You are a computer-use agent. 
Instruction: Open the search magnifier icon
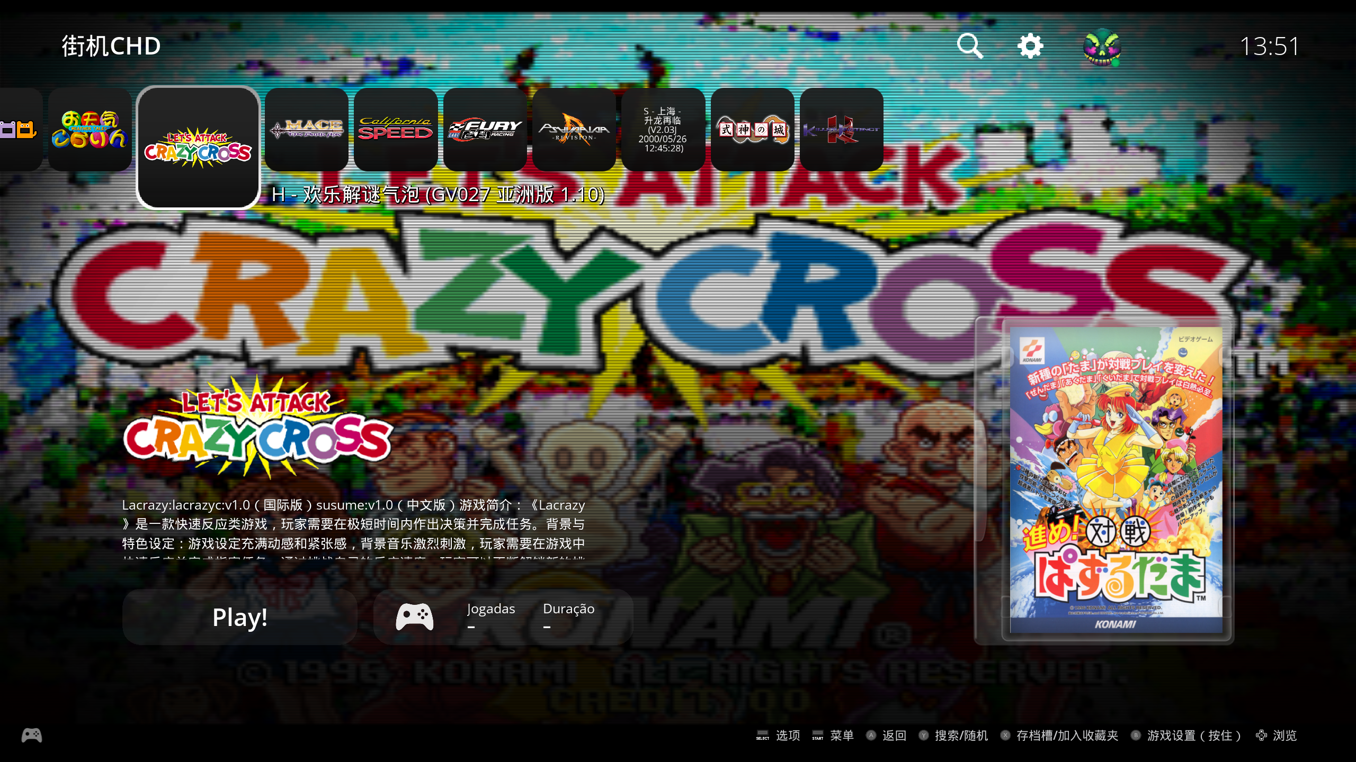click(x=970, y=46)
